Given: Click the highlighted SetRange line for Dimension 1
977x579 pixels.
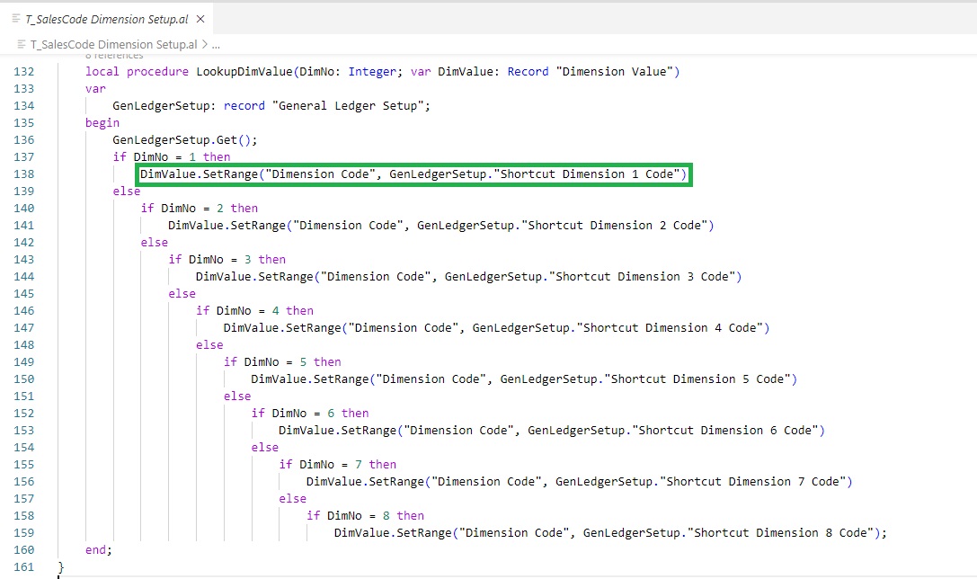Looking at the screenshot, I should [413, 174].
